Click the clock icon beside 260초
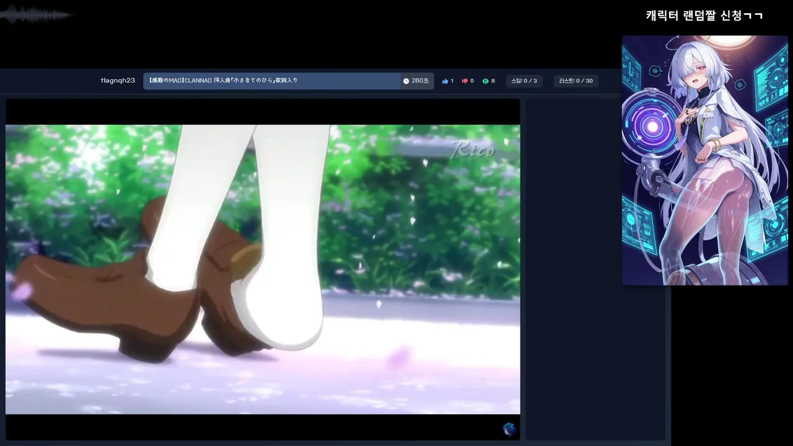793x446 pixels. click(x=406, y=81)
